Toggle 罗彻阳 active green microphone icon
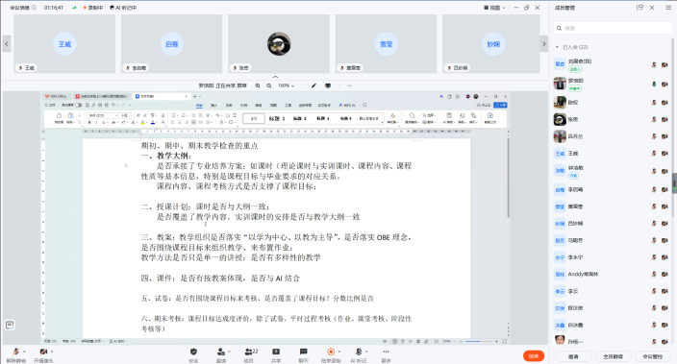 (x=654, y=85)
